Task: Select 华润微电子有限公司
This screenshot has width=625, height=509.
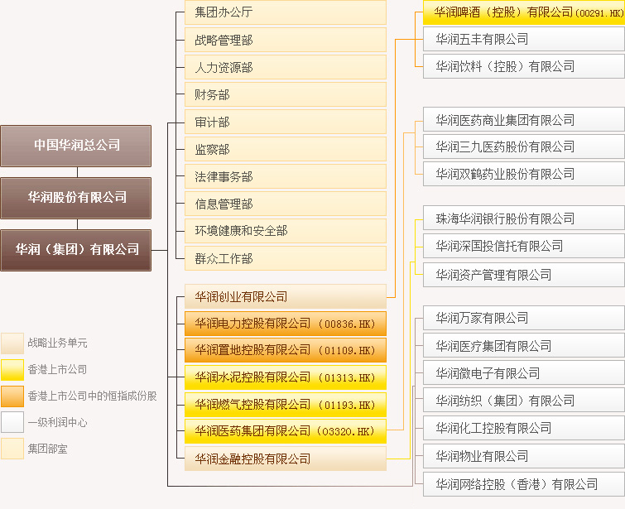Action: [524, 372]
